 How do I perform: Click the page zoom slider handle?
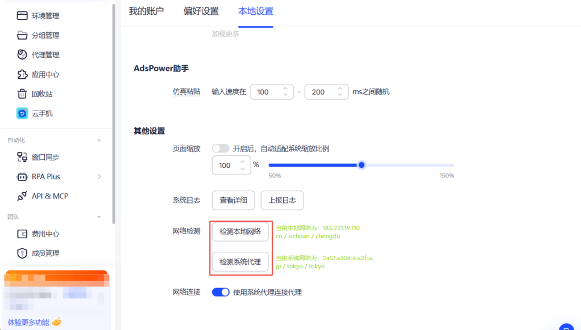tap(361, 165)
